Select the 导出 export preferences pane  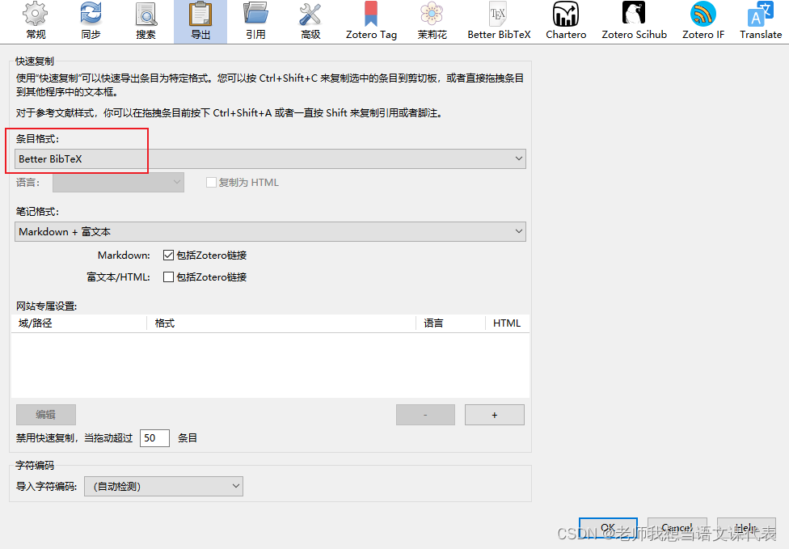click(x=200, y=22)
